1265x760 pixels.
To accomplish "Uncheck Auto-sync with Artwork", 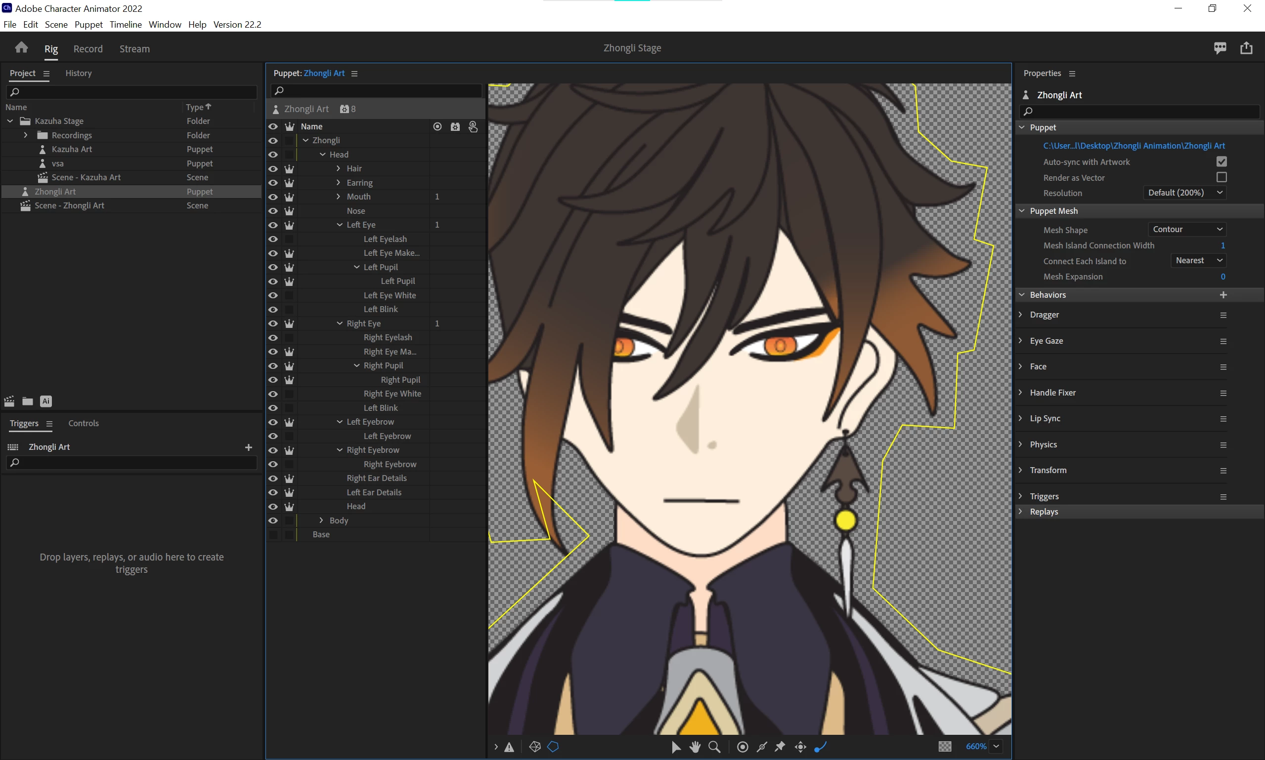I will click(1221, 162).
